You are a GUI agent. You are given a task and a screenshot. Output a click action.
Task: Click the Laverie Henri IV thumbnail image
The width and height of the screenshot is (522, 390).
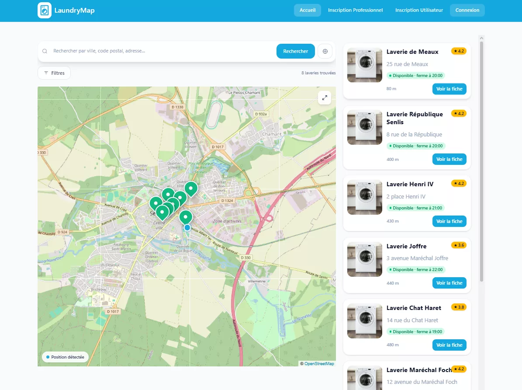(365, 197)
